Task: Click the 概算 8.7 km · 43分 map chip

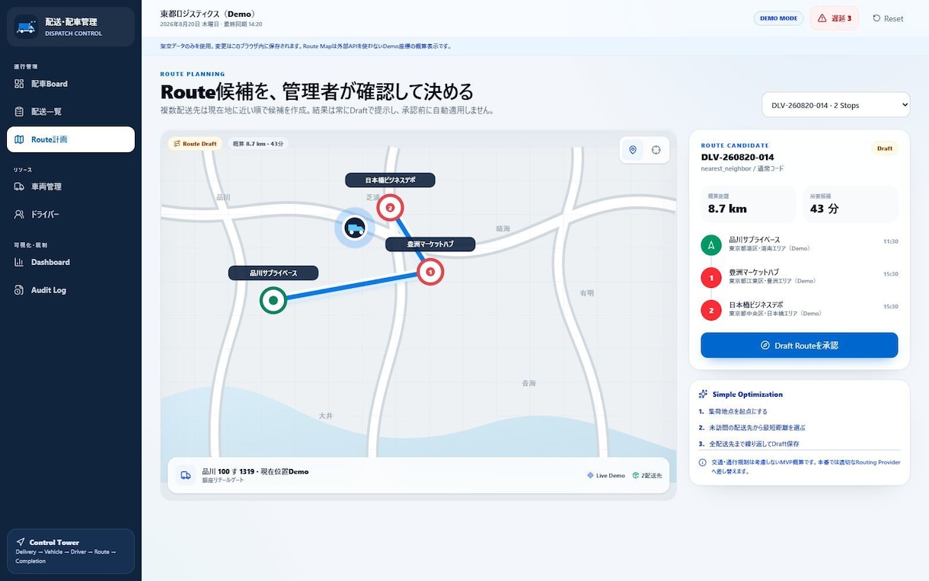Action: pyautogui.click(x=258, y=143)
